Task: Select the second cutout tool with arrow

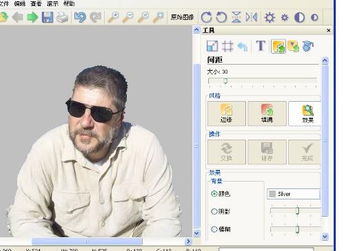Action: pos(293,46)
